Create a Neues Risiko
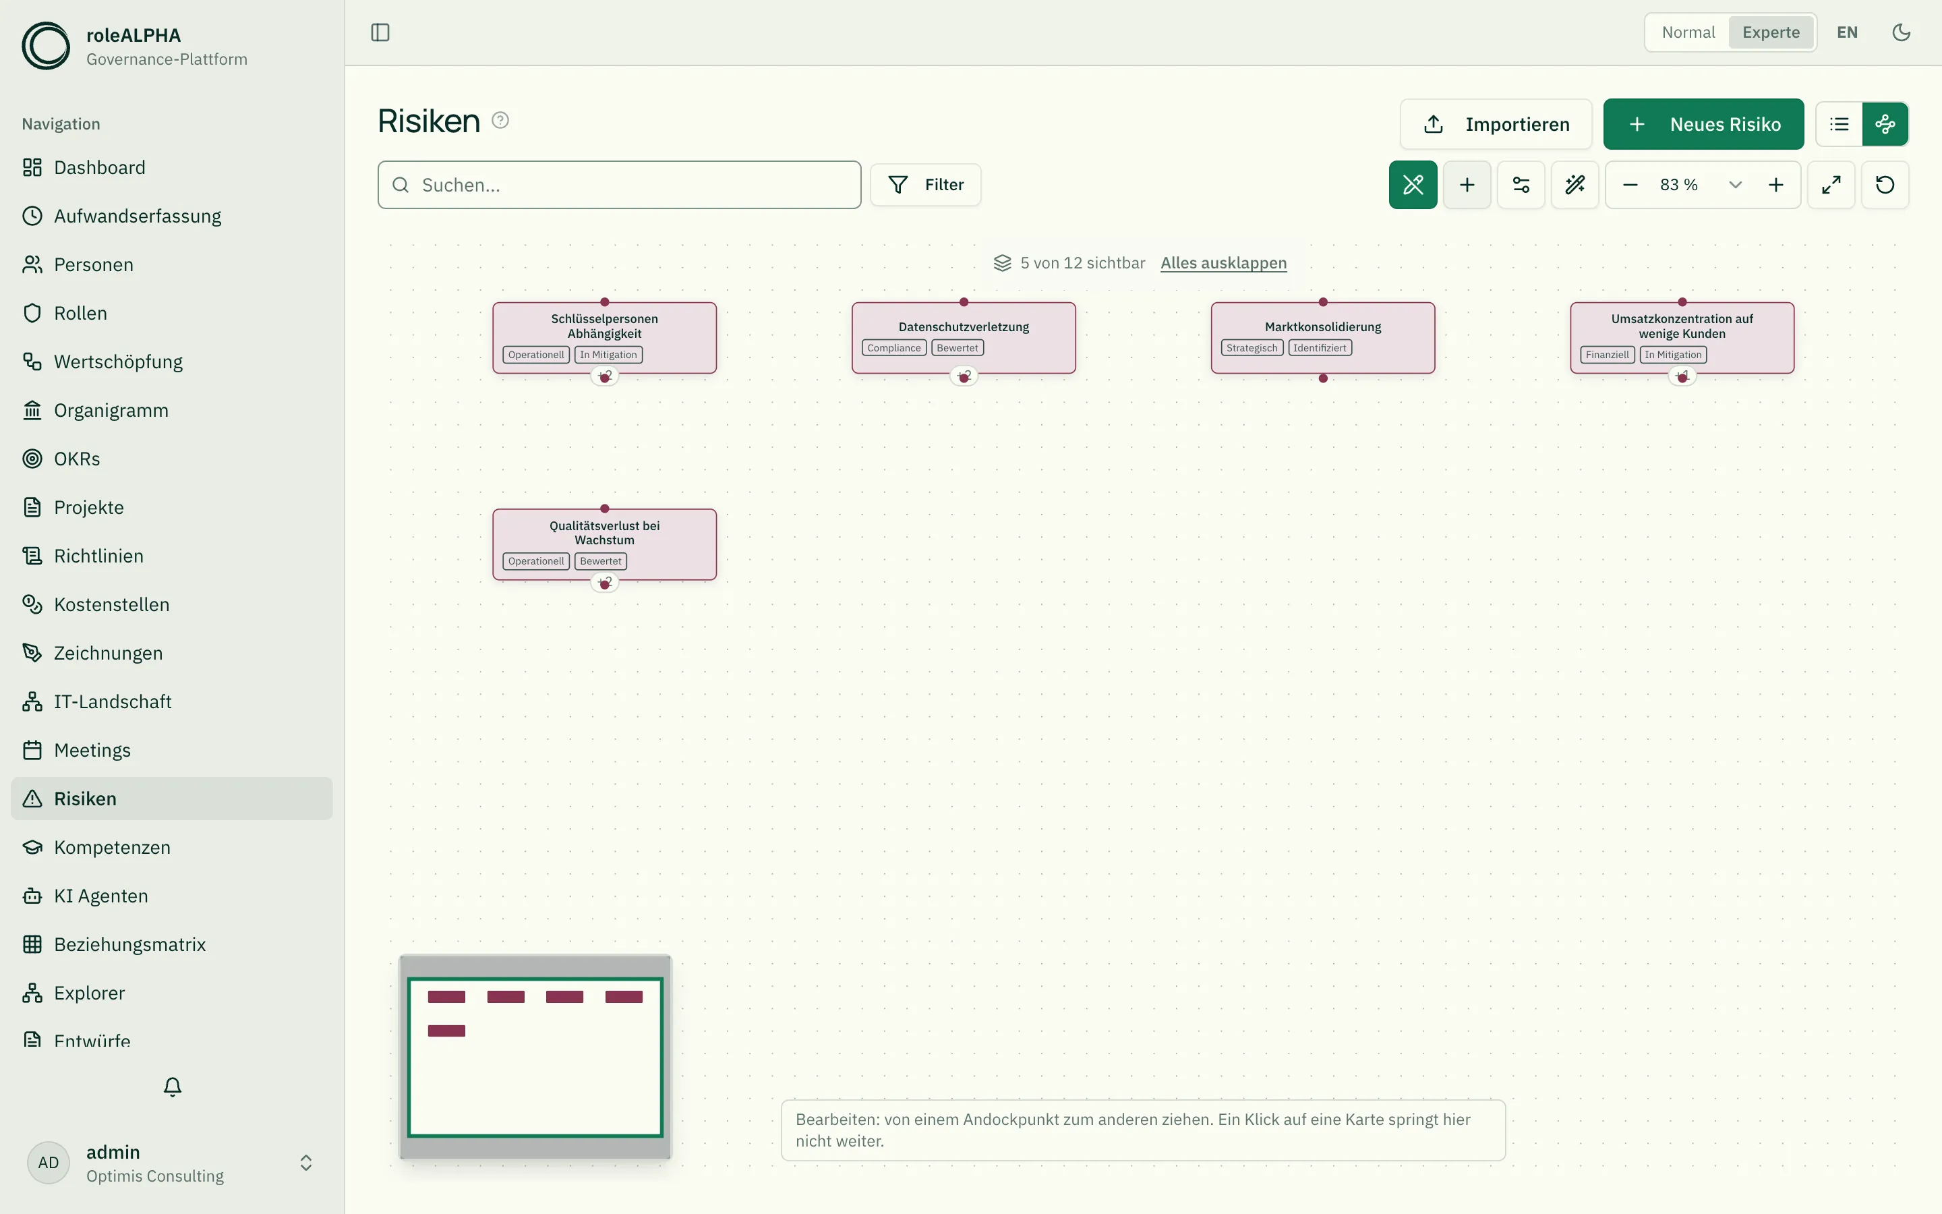Image resolution: width=1942 pixels, height=1214 pixels. click(x=1704, y=125)
